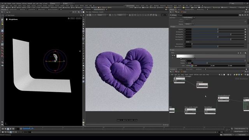The width and height of the screenshot is (249, 140).
Task: Select the Grid shelf tool
Action: [24, 7]
